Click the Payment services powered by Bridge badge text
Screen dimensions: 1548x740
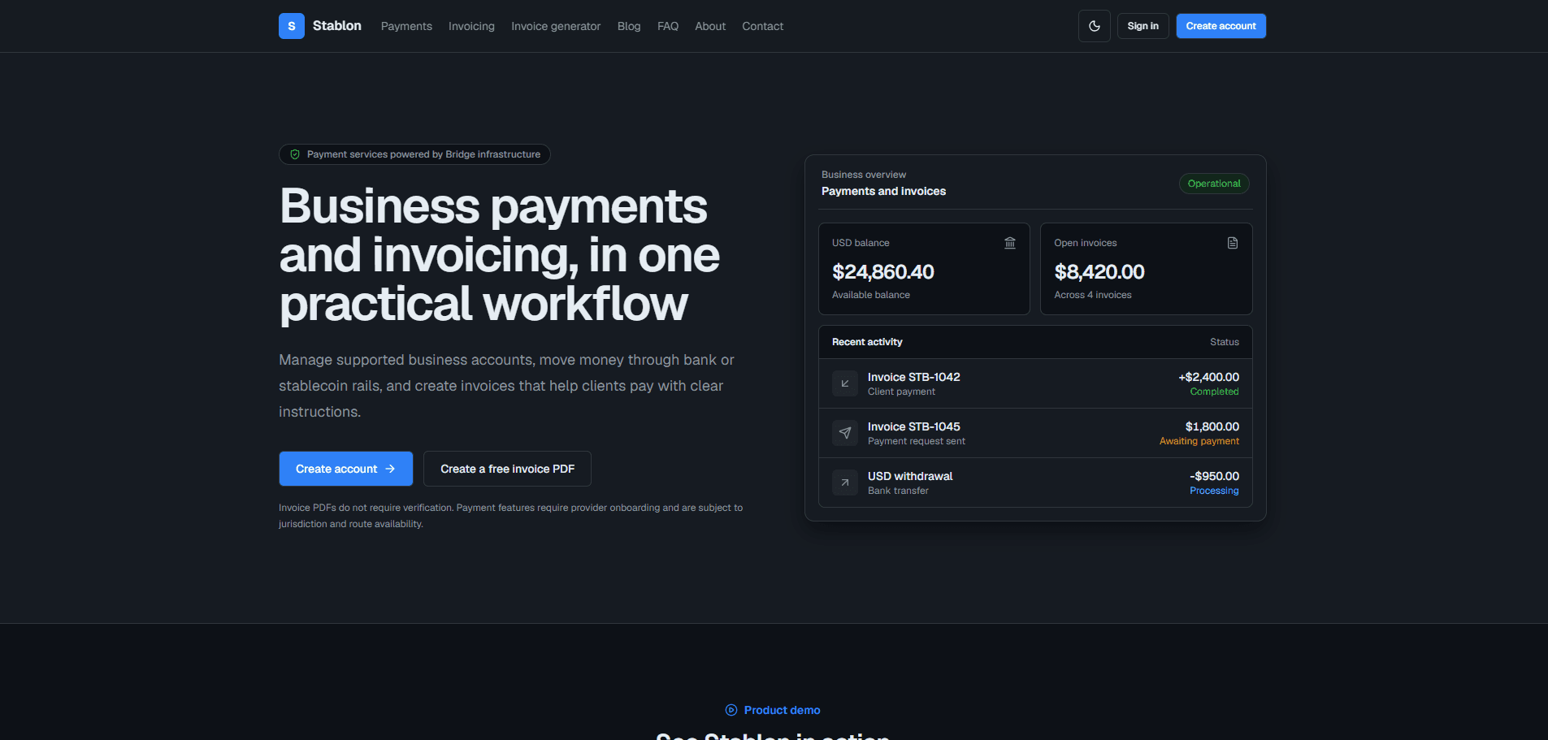423,154
